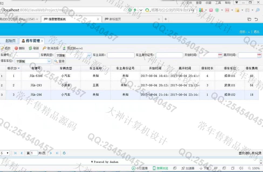Focus the 车主身份证号 input field
The height and width of the screenshot is (172, 263).
(169, 55)
